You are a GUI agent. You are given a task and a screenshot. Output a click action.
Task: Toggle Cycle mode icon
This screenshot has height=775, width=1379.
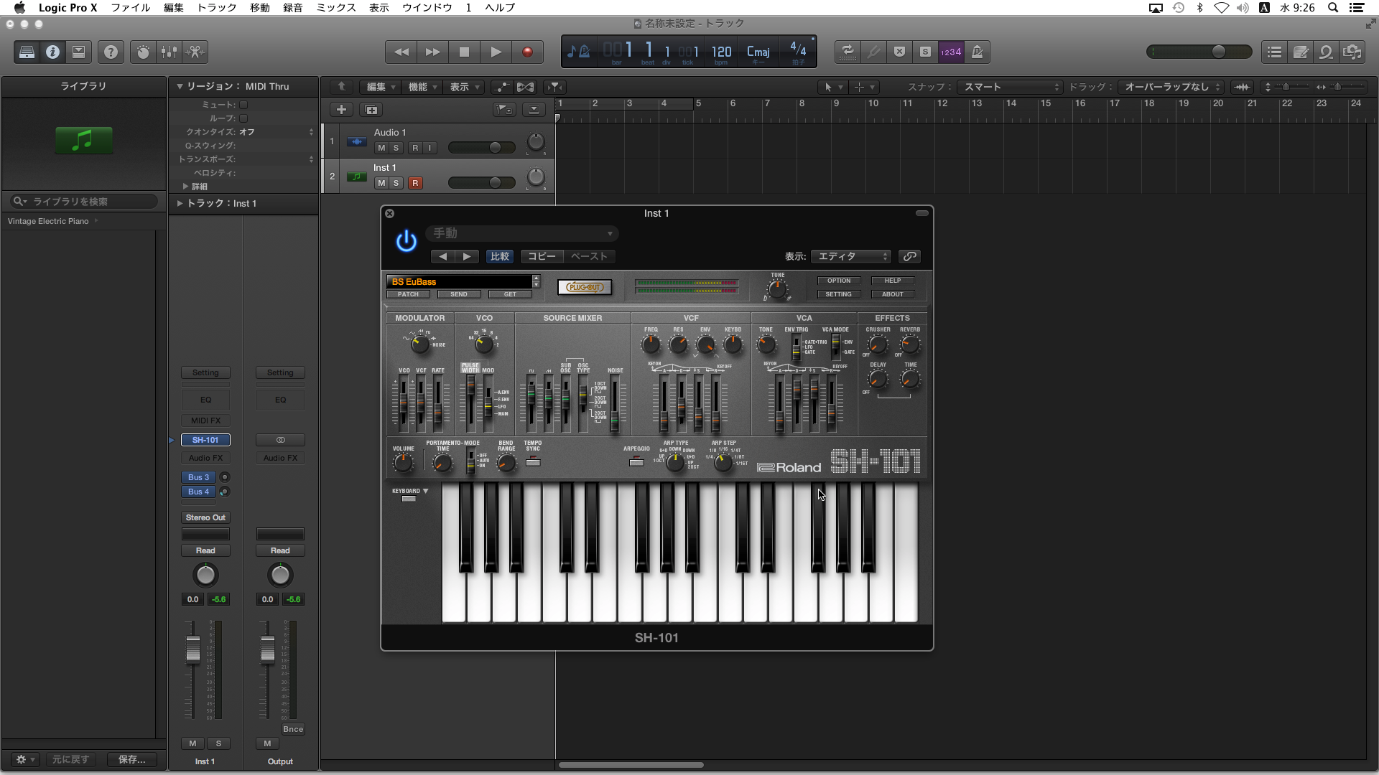(848, 52)
